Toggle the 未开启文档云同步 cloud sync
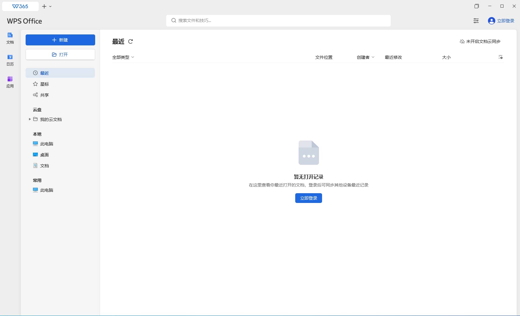The width and height of the screenshot is (520, 316). pos(480,41)
